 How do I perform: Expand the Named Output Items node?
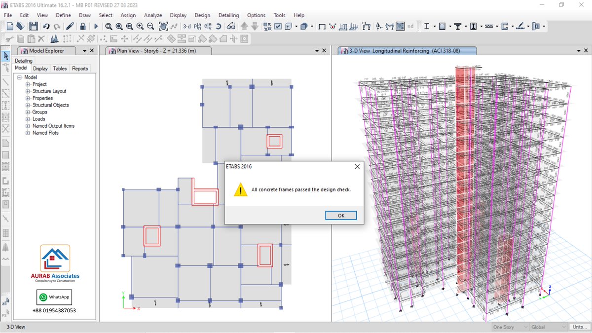[x=28, y=126]
